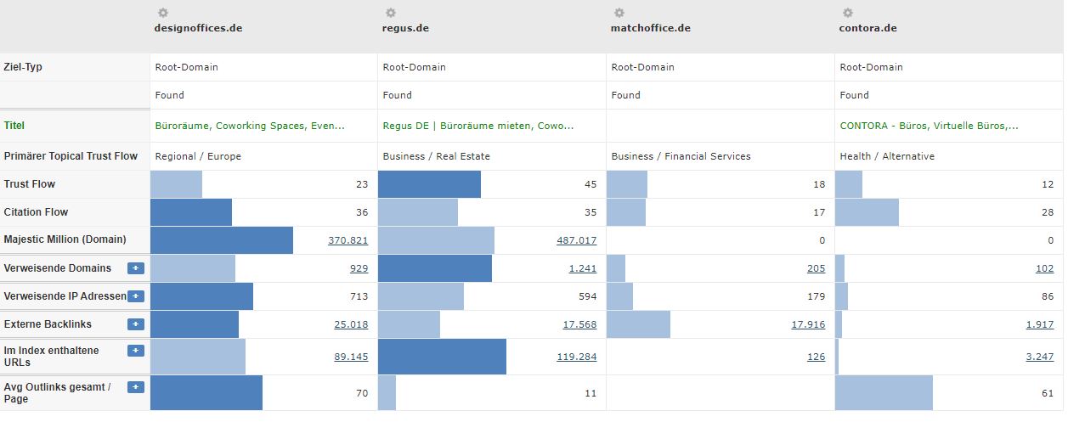The height and width of the screenshot is (422, 1068).
Task: Select the regus.de column header
Action: coord(405,28)
